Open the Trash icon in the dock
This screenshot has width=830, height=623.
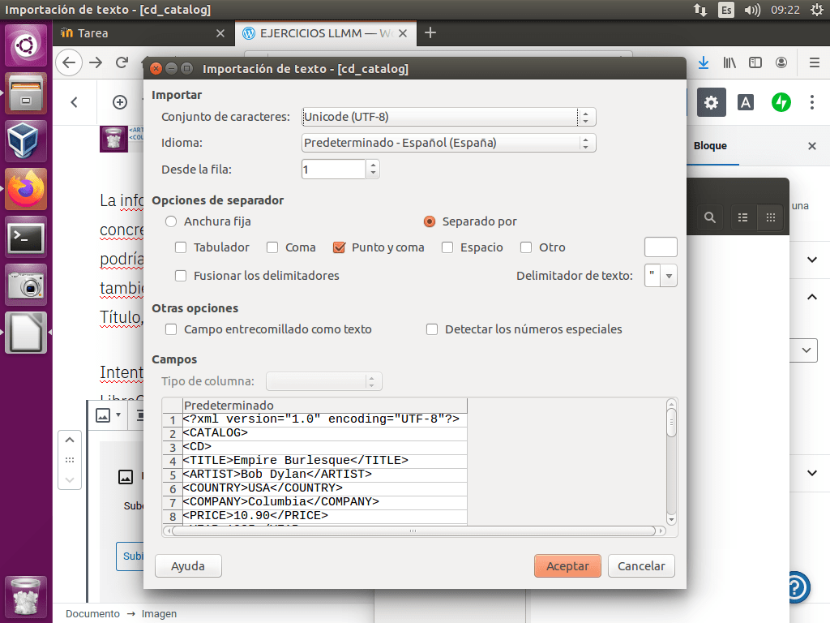(x=27, y=596)
